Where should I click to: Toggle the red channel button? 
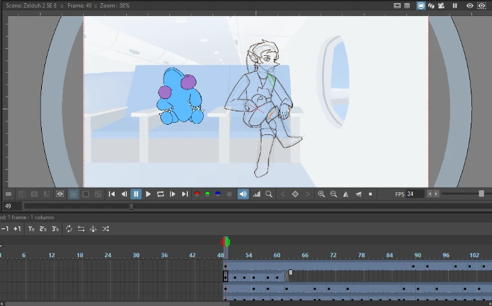click(197, 194)
